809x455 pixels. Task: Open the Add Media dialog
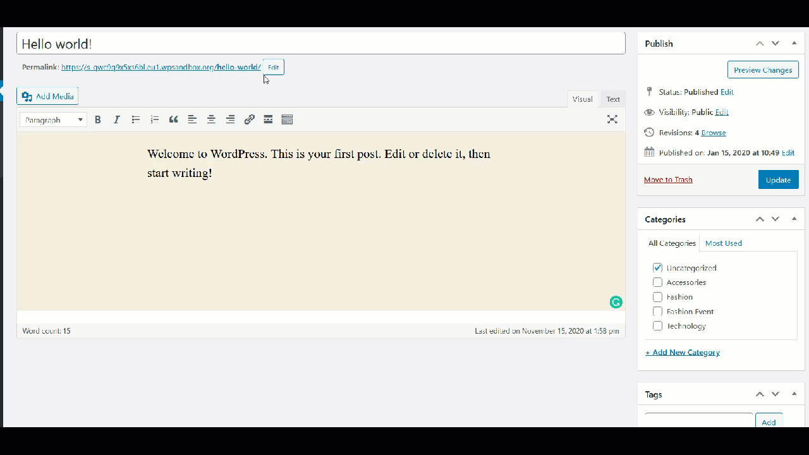47,96
